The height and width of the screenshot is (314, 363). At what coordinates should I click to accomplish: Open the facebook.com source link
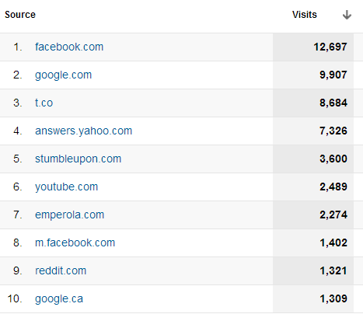point(69,47)
